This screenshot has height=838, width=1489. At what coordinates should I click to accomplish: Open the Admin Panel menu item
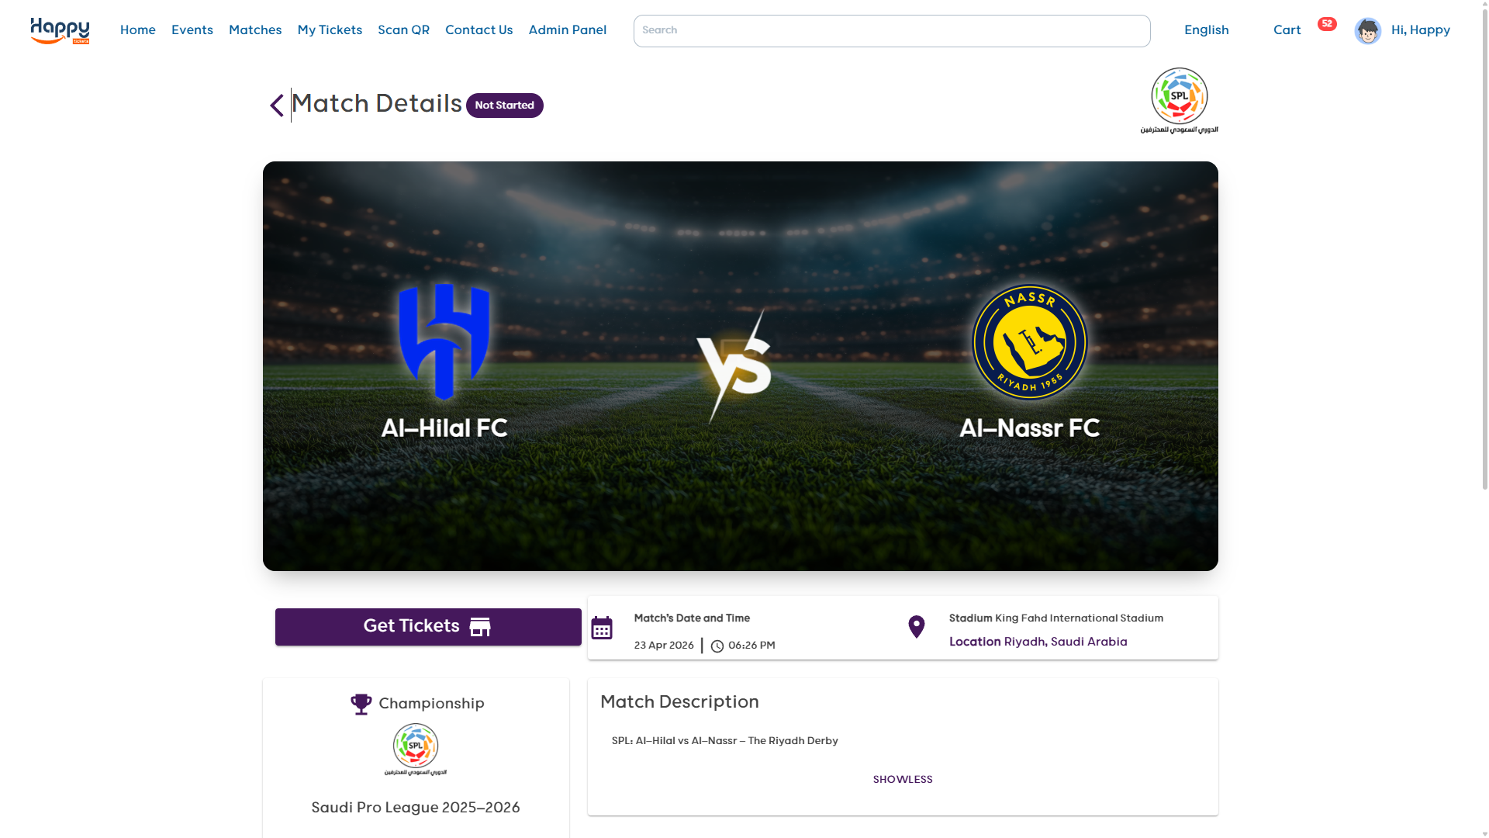point(567,30)
